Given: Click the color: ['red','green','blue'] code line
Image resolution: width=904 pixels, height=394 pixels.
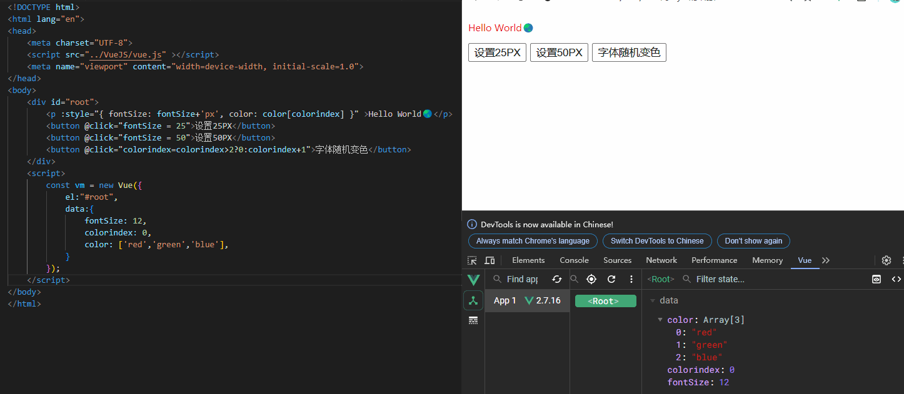Looking at the screenshot, I should point(157,244).
